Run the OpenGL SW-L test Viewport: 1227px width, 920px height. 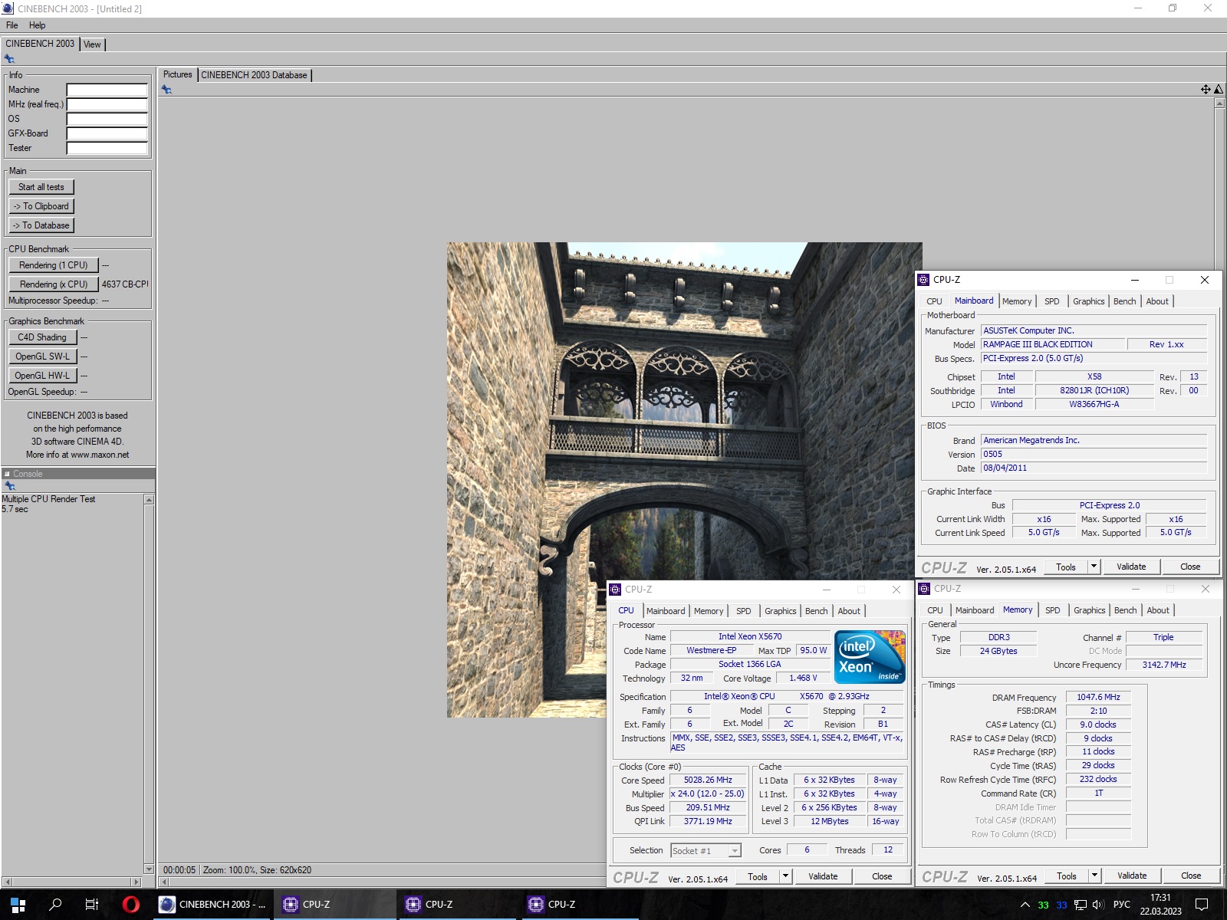[x=42, y=356]
